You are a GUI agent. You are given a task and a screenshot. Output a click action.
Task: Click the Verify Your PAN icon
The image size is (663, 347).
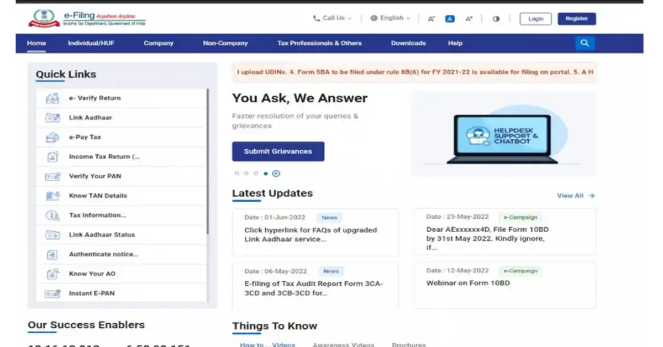[x=52, y=176]
